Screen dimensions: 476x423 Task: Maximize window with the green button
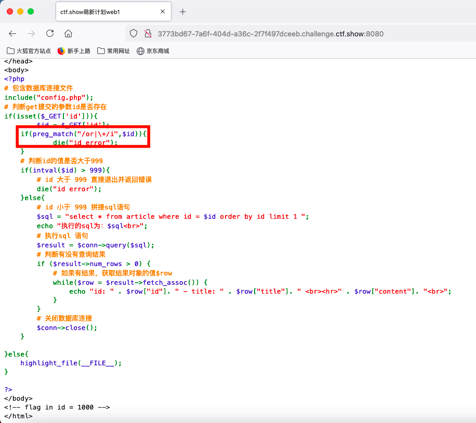31,11
